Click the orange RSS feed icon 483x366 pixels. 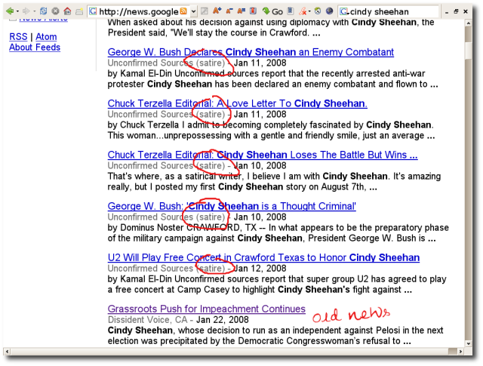(183, 11)
